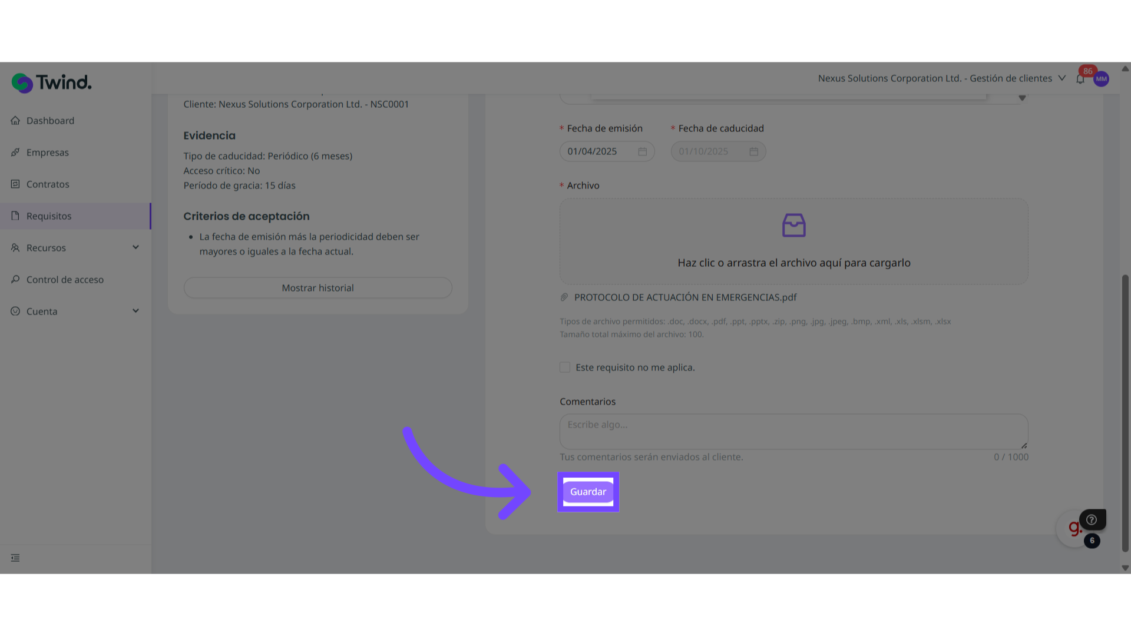The width and height of the screenshot is (1131, 636).
Task: Open Control de acceso page
Action: coord(65,280)
